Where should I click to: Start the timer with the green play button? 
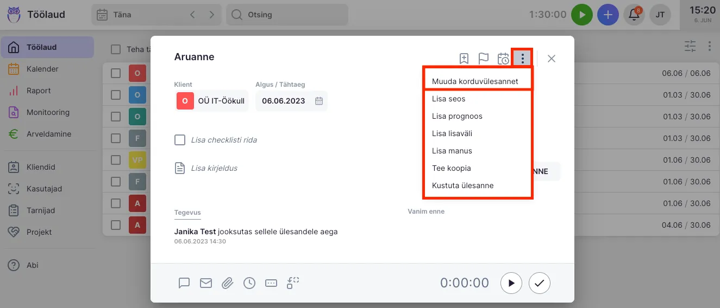pyautogui.click(x=581, y=15)
